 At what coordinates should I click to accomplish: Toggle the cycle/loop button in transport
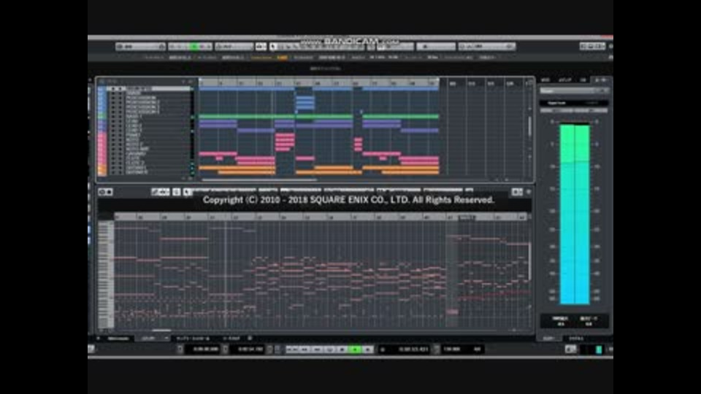click(x=330, y=349)
